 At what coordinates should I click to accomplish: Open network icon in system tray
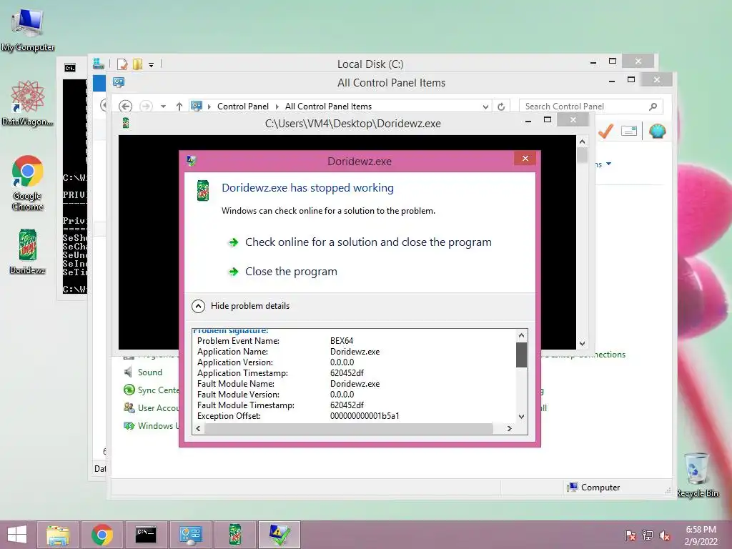[x=648, y=535]
